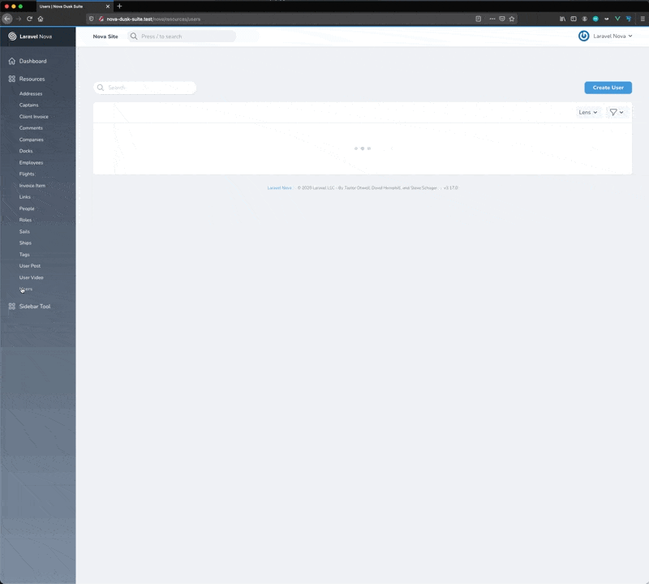Viewport: 649px width, 584px height.
Task: Select the Dashboard icon in the sidebar
Action: point(12,61)
